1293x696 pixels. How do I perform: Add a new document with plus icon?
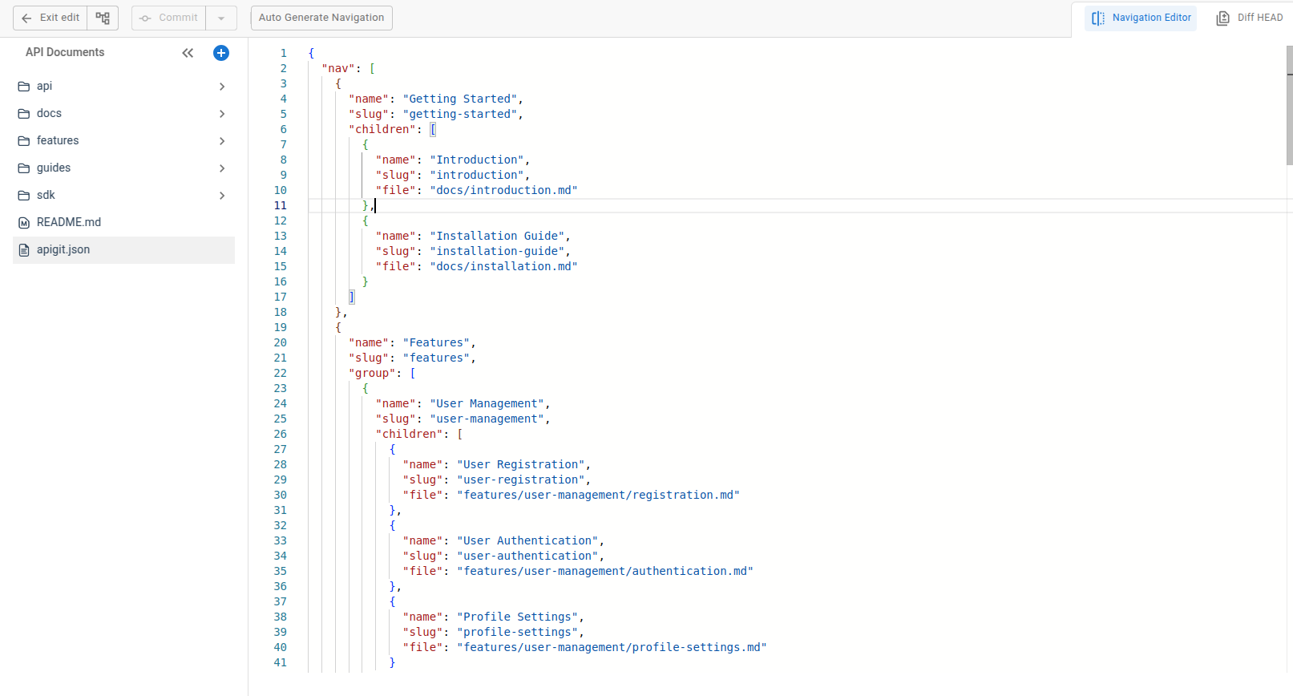(221, 53)
